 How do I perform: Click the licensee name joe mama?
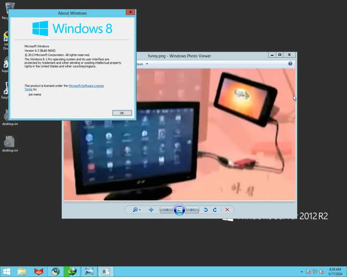pos(35,94)
